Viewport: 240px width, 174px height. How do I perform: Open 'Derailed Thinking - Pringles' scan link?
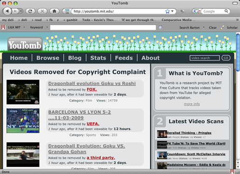point(189,133)
